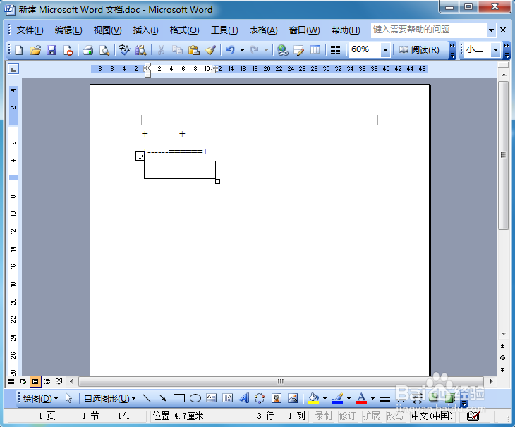Image resolution: width=515 pixels, height=427 pixels.
Task: Open the 表格(A) menu
Action: (263, 30)
